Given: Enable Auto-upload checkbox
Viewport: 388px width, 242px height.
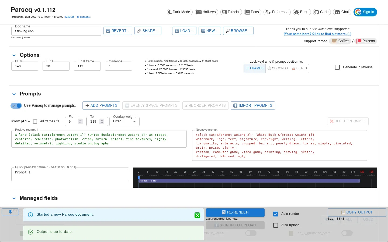Looking at the screenshot, I should (276, 225).
